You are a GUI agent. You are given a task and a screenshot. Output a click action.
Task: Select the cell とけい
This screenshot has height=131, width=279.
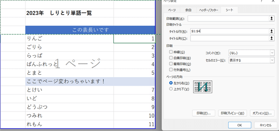[69, 90]
